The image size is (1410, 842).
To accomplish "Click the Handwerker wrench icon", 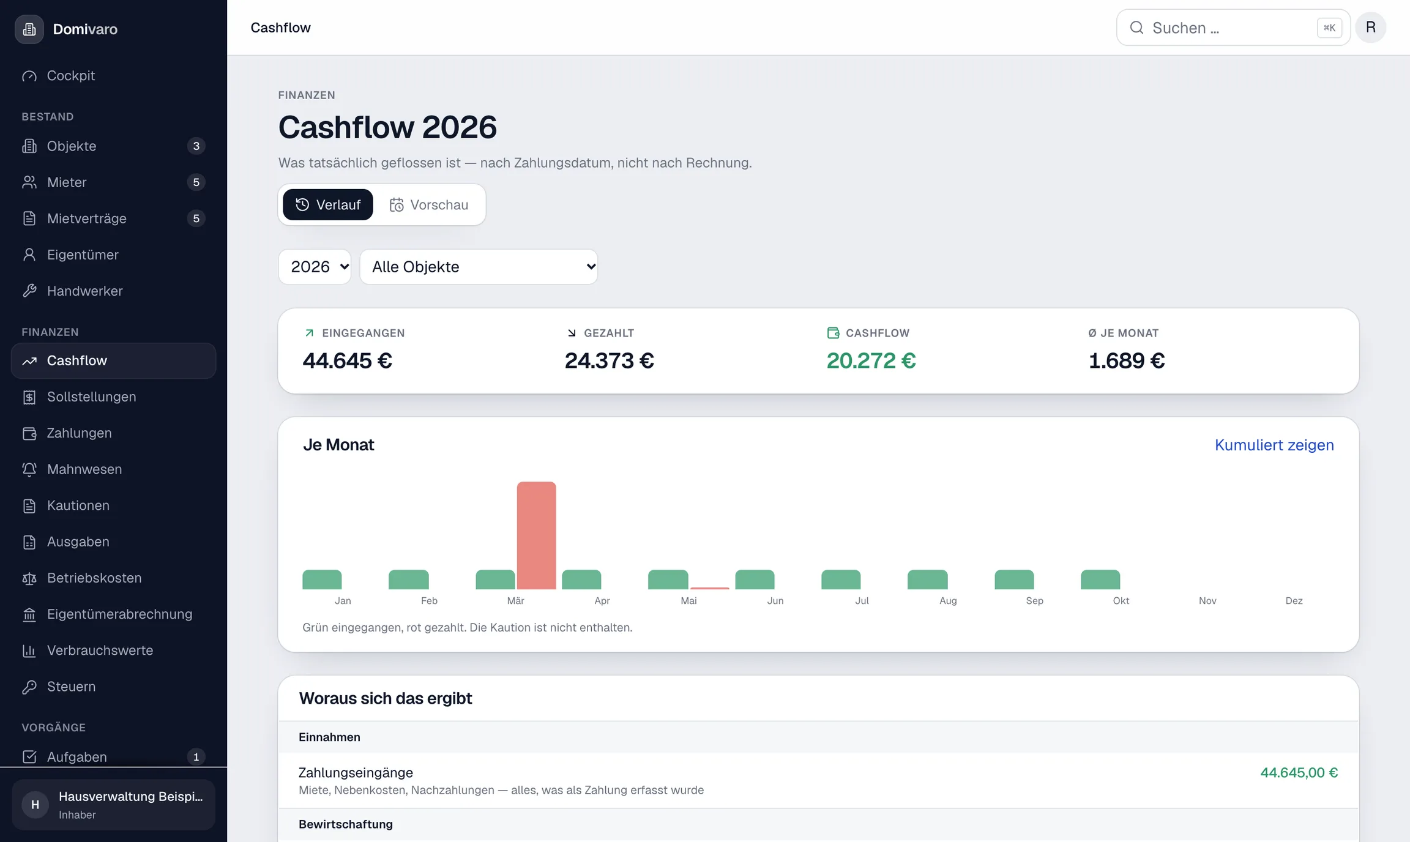I will point(29,291).
